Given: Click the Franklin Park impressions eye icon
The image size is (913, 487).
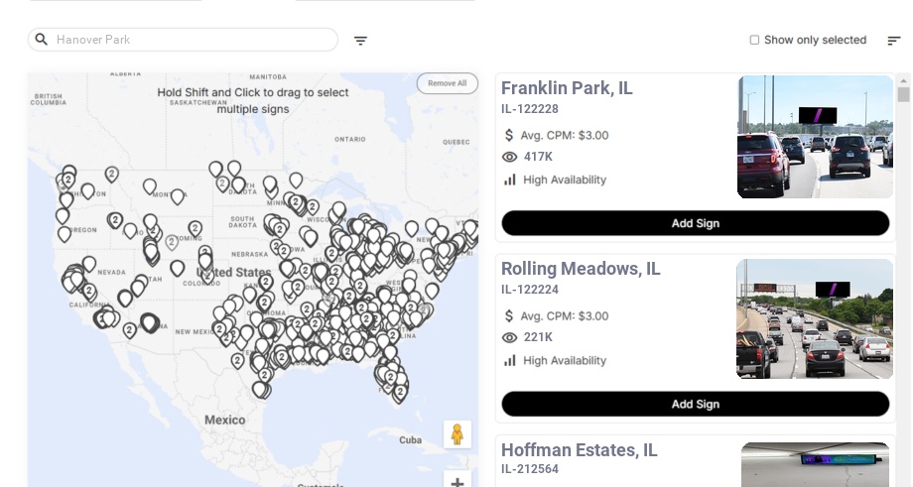Looking at the screenshot, I should click(x=510, y=157).
